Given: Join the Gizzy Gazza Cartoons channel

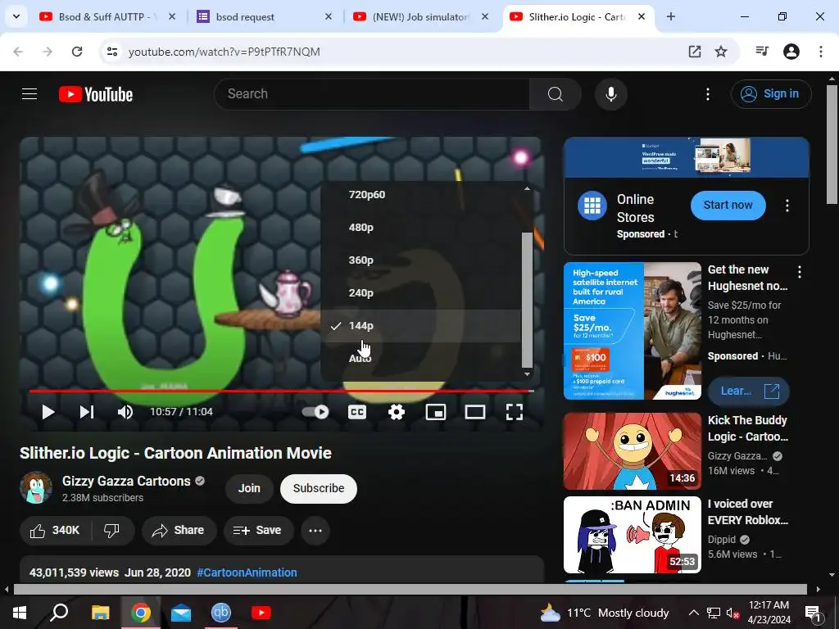Looking at the screenshot, I should tap(249, 488).
